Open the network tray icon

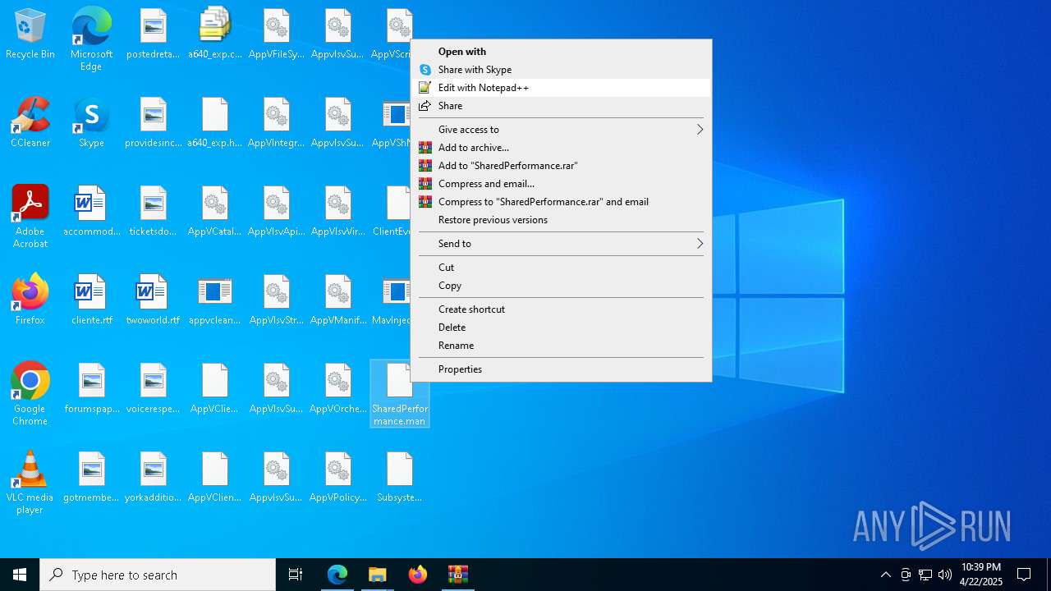[925, 575]
